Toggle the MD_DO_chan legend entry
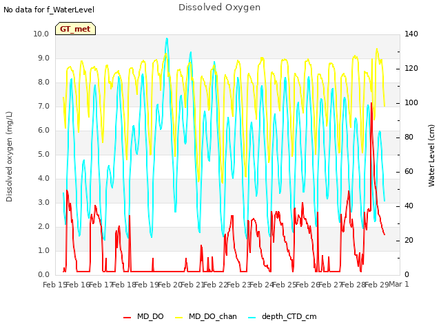This screenshot has width=441, height=330. point(206,317)
